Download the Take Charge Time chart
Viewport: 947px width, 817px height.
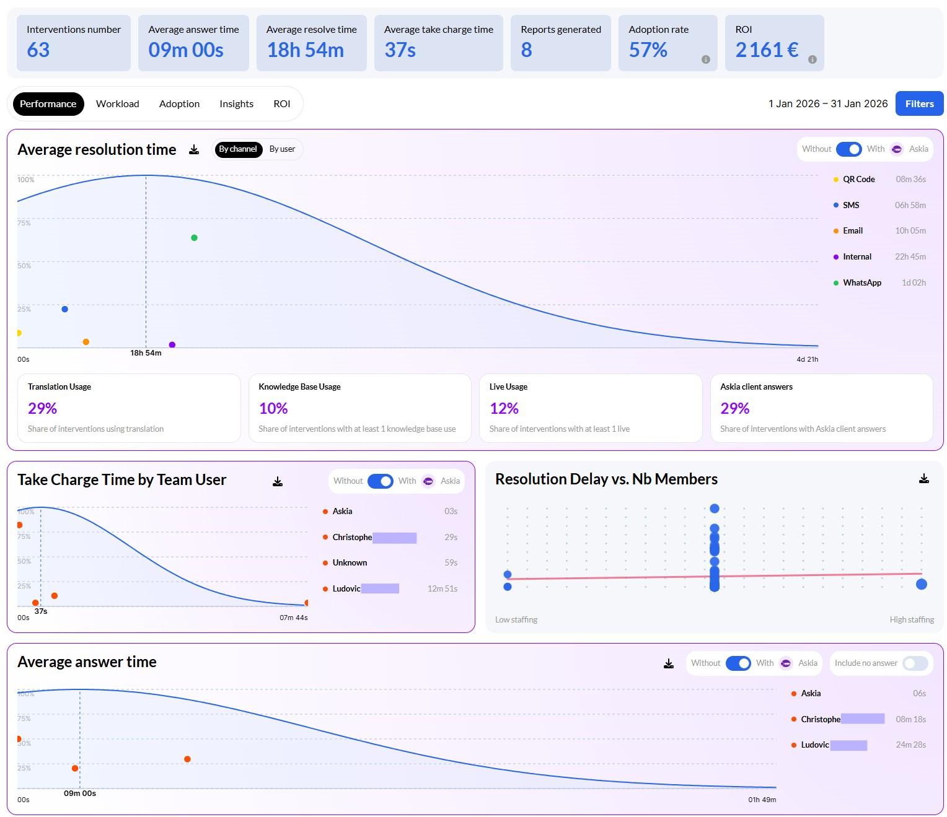point(278,481)
